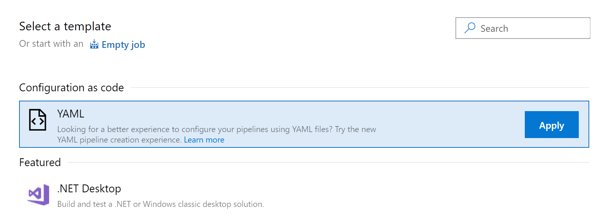The image size is (602, 217).
Task: Click the YAML pipeline description text
Action: 216,129
